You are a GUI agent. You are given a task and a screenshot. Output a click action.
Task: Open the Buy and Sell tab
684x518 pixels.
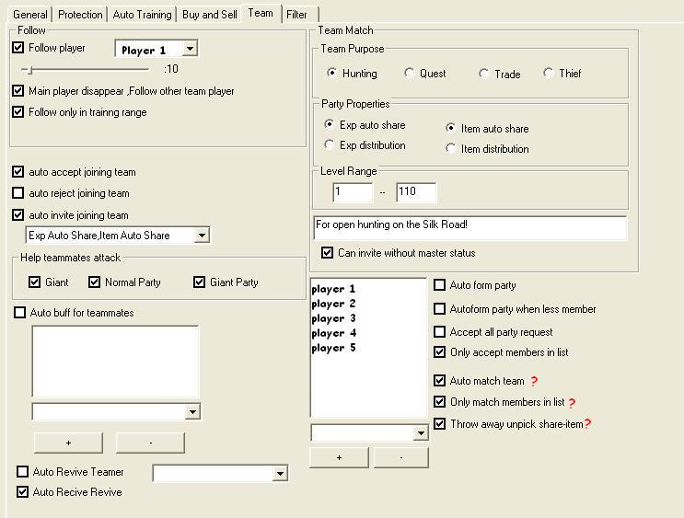click(210, 15)
